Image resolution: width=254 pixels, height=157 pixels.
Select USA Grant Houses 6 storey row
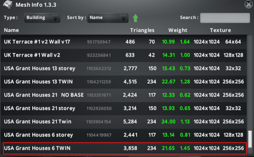tap(124, 135)
